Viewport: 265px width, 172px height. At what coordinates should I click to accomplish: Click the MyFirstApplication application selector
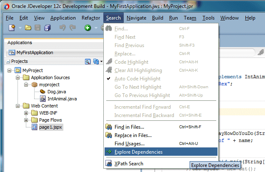[x=54, y=52]
